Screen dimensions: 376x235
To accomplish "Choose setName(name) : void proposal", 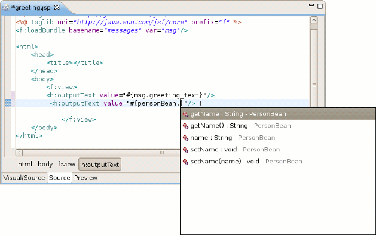I will (x=278, y=162).
